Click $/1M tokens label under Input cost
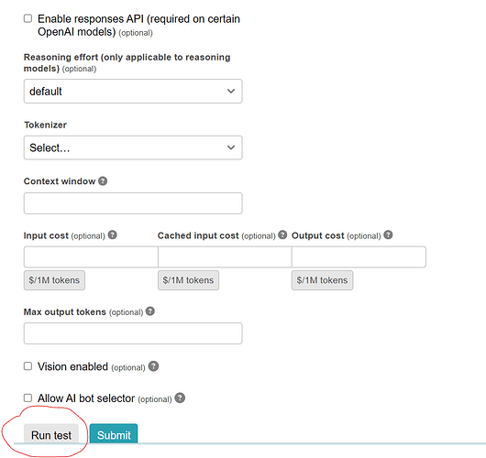This screenshot has height=458, width=486. pos(54,280)
